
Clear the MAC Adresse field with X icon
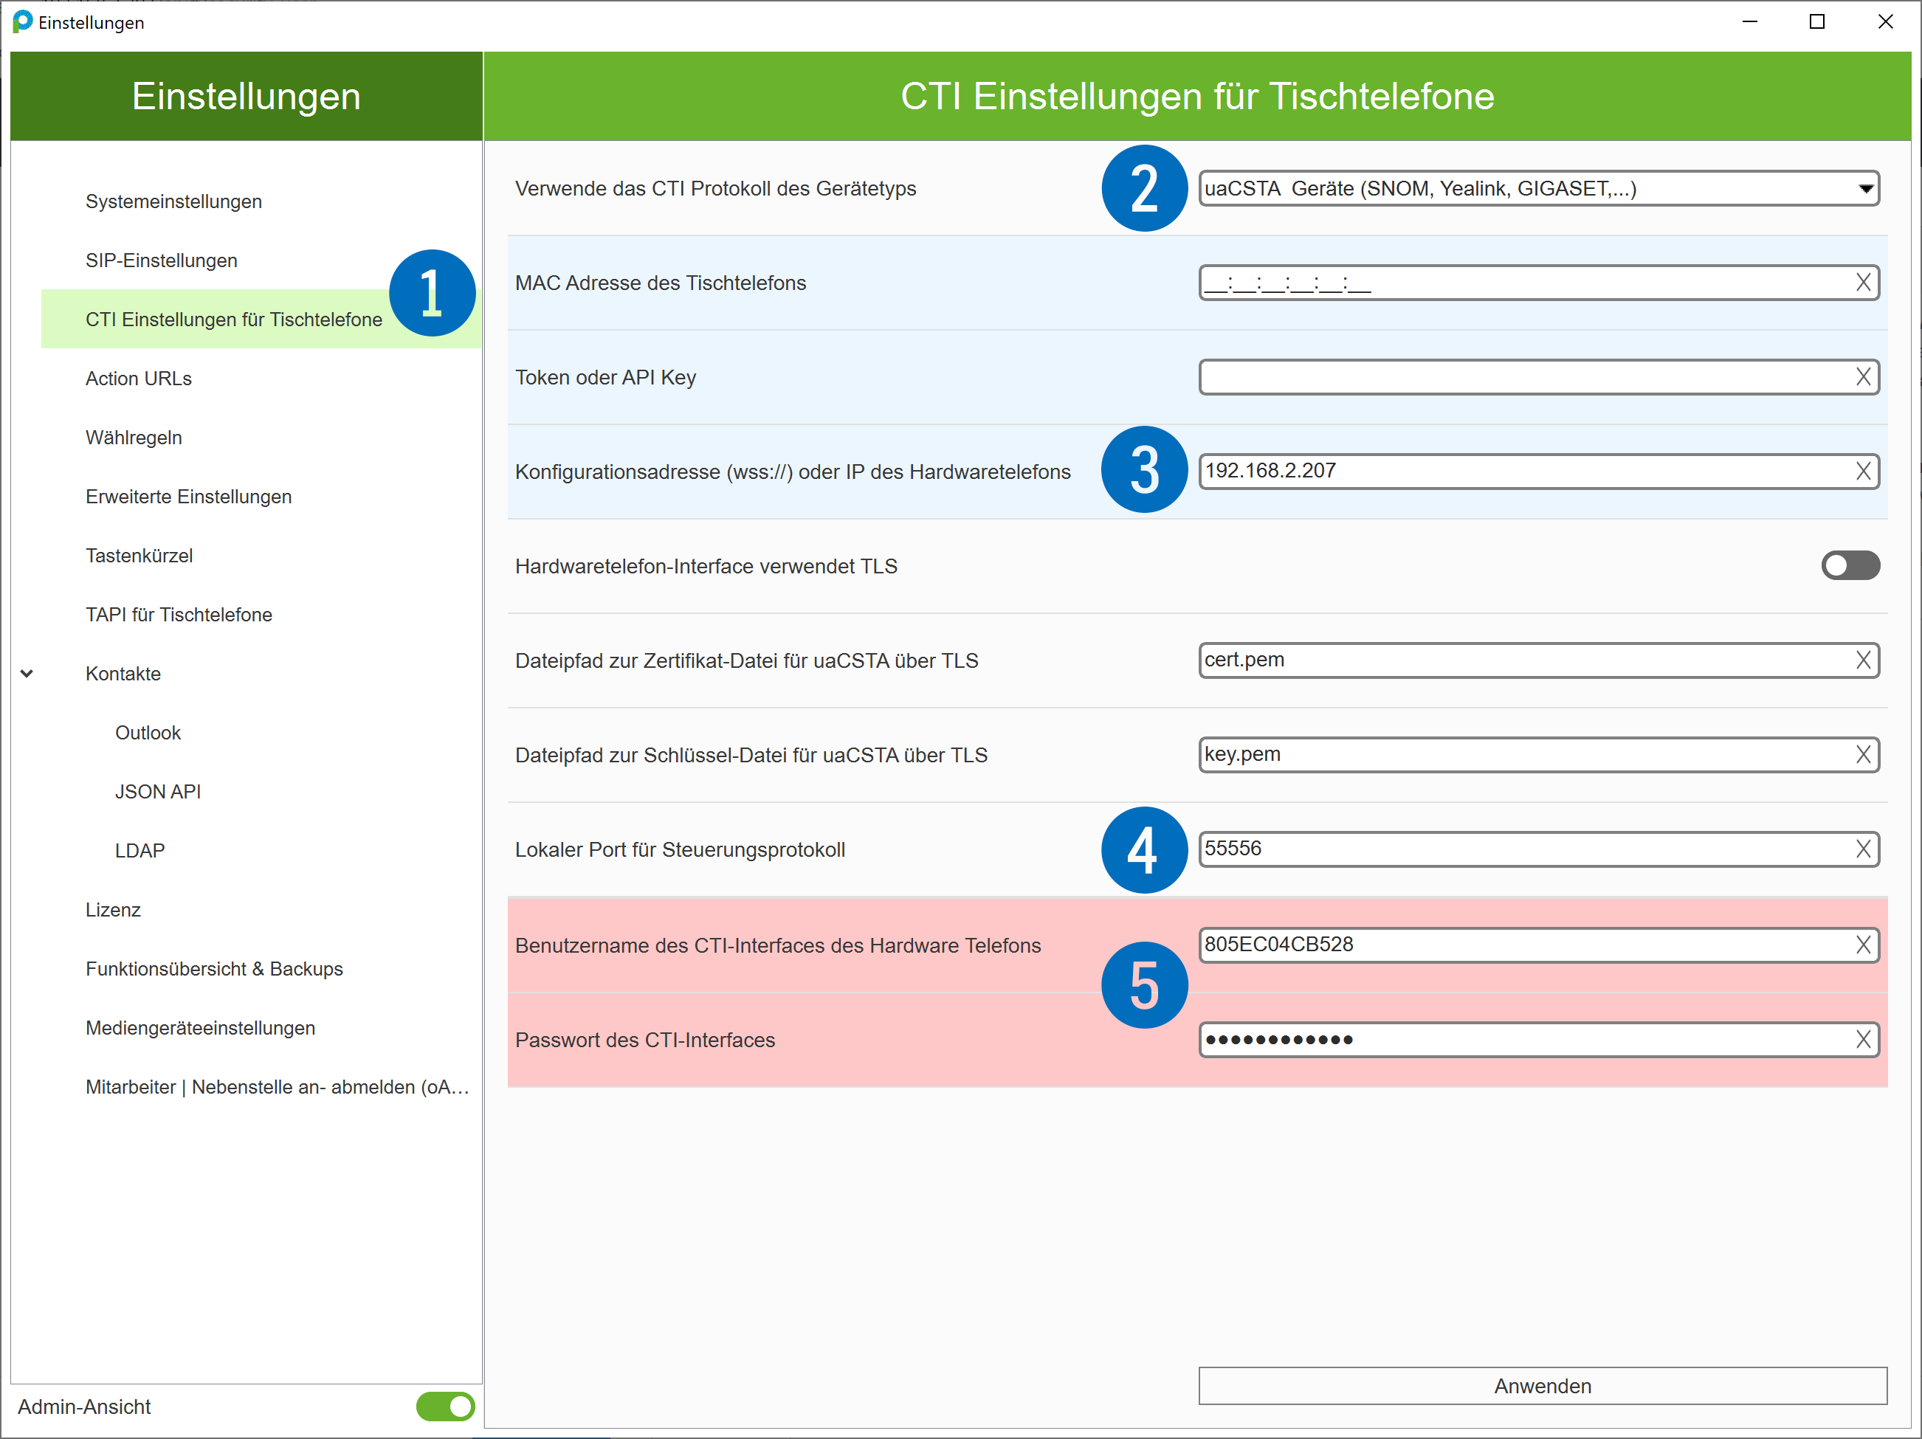[x=1863, y=283]
